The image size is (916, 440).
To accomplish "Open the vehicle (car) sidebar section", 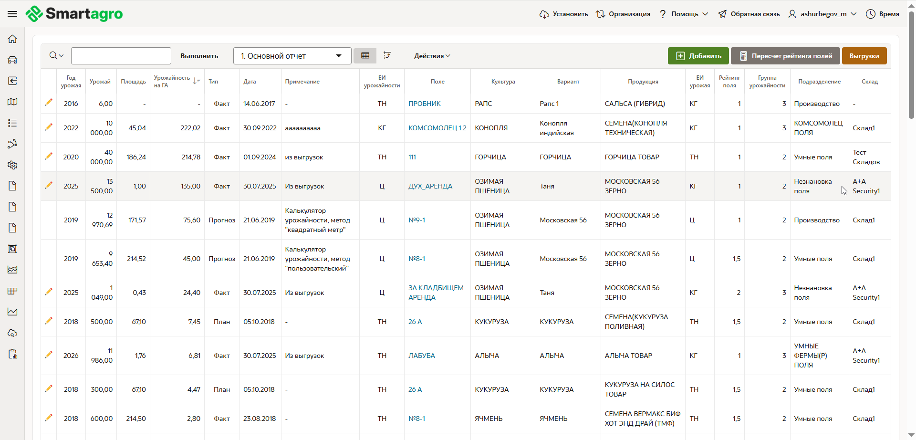I will click(x=12, y=60).
